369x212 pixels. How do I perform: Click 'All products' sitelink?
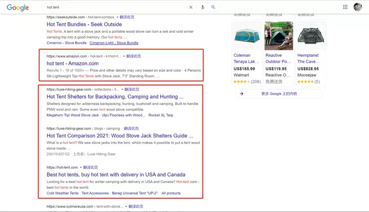(171, 193)
